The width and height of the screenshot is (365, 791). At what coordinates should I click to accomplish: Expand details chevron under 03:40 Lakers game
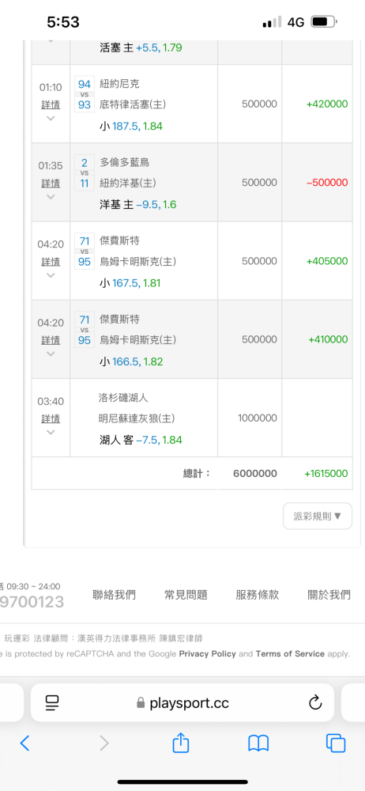click(x=51, y=433)
